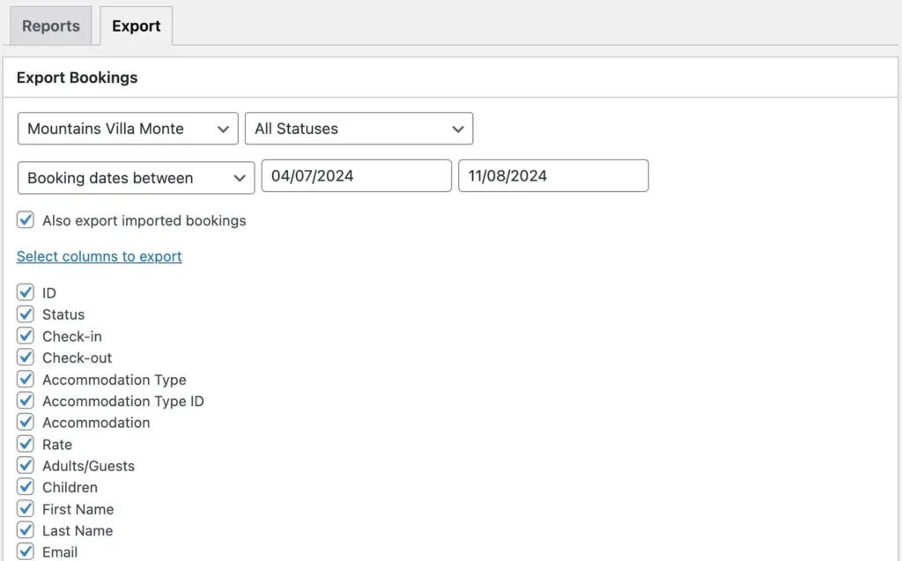This screenshot has height=561, width=902.
Task: Toggle the Rate column checkbox
Action: (x=25, y=444)
